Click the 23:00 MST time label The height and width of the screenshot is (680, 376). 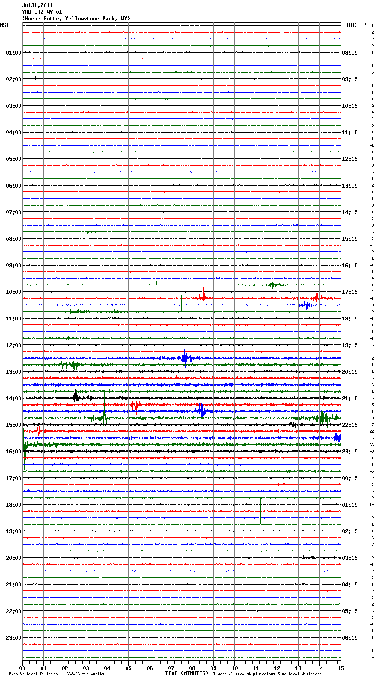point(13,638)
